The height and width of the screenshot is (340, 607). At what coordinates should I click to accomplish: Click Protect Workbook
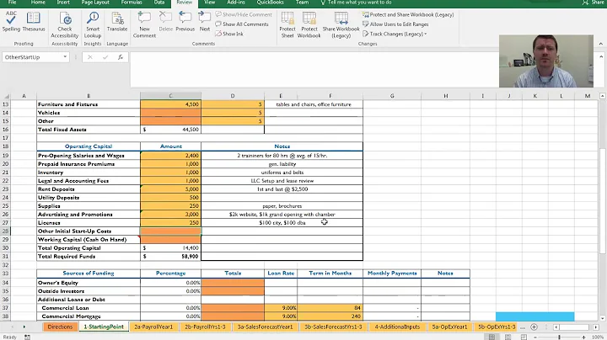309,24
